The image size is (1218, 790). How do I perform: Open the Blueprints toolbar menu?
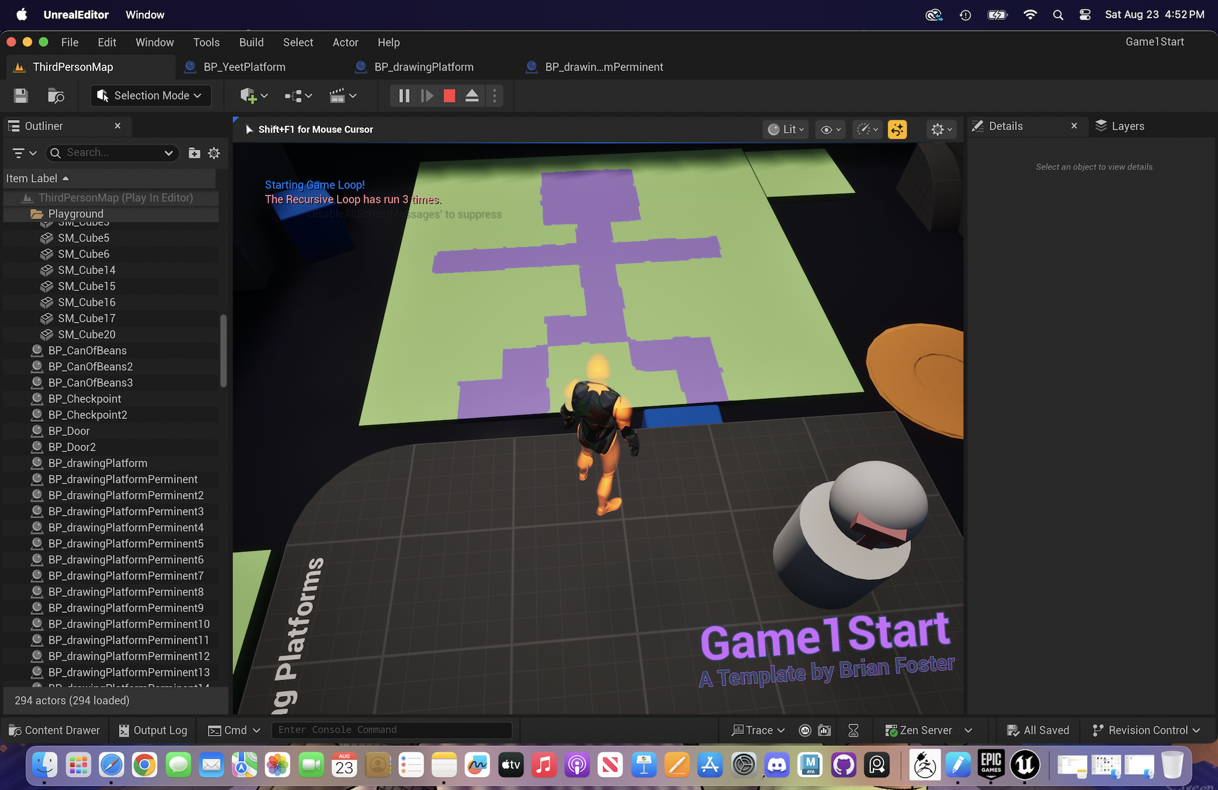pyautogui.click(x=298, y=95)
